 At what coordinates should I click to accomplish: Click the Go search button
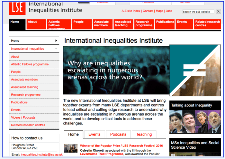click(218, 12)
